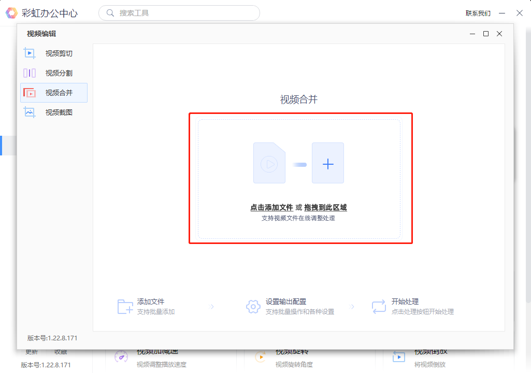Click the 点击处理按钮开始处理 description text
Screen dimensions: 531x373
click(x=423, y=312)
